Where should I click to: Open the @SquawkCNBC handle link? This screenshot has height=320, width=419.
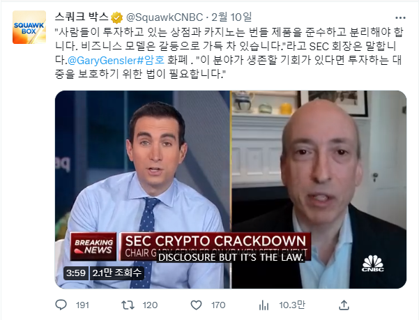coord(165,17)
